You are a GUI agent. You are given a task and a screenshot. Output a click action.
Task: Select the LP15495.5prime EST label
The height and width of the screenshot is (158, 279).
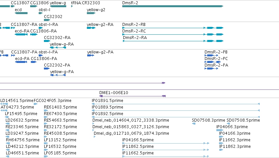(21, 113)
